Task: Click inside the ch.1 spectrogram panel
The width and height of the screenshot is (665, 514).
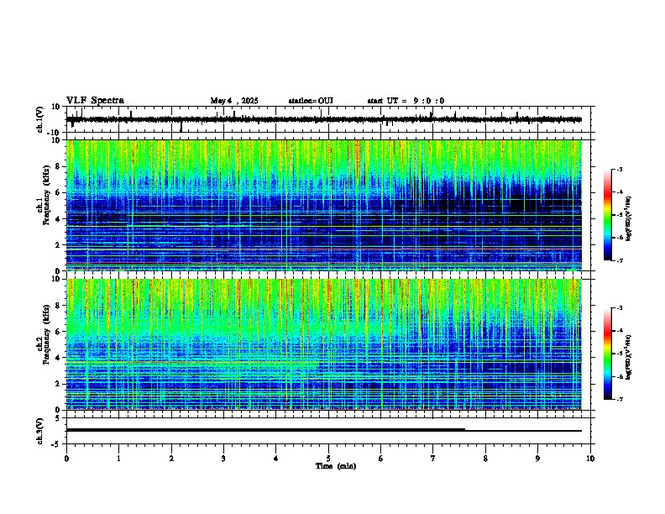Action: 324,205
